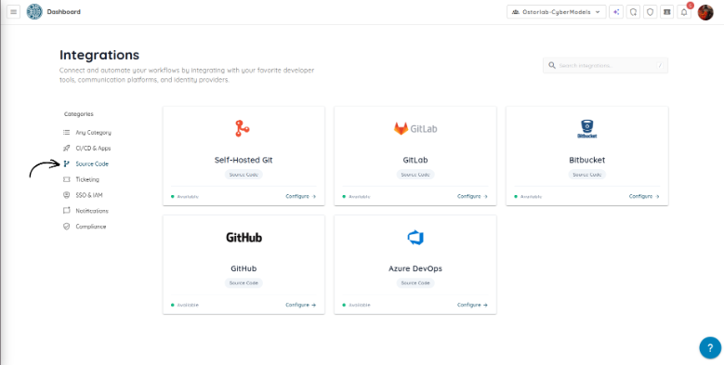Select the Notifications category
Viewport: 724px width, 365px height.
86,211
